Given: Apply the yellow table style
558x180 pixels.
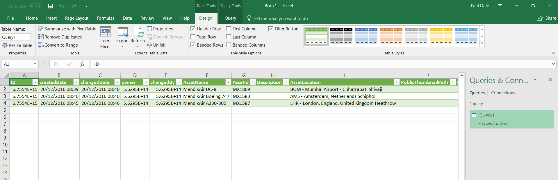Looking at the screenshot, I should (x=441, y=36).
